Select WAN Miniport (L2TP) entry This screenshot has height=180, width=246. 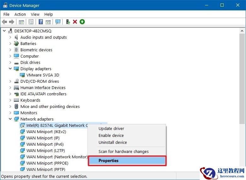(x=46, y=150)
